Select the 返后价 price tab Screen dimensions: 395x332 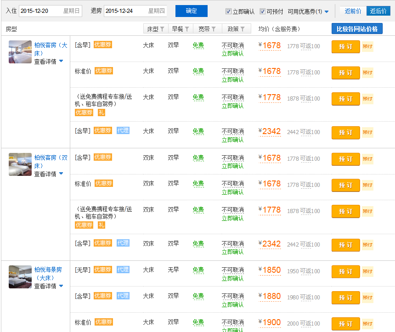point(378,11)
